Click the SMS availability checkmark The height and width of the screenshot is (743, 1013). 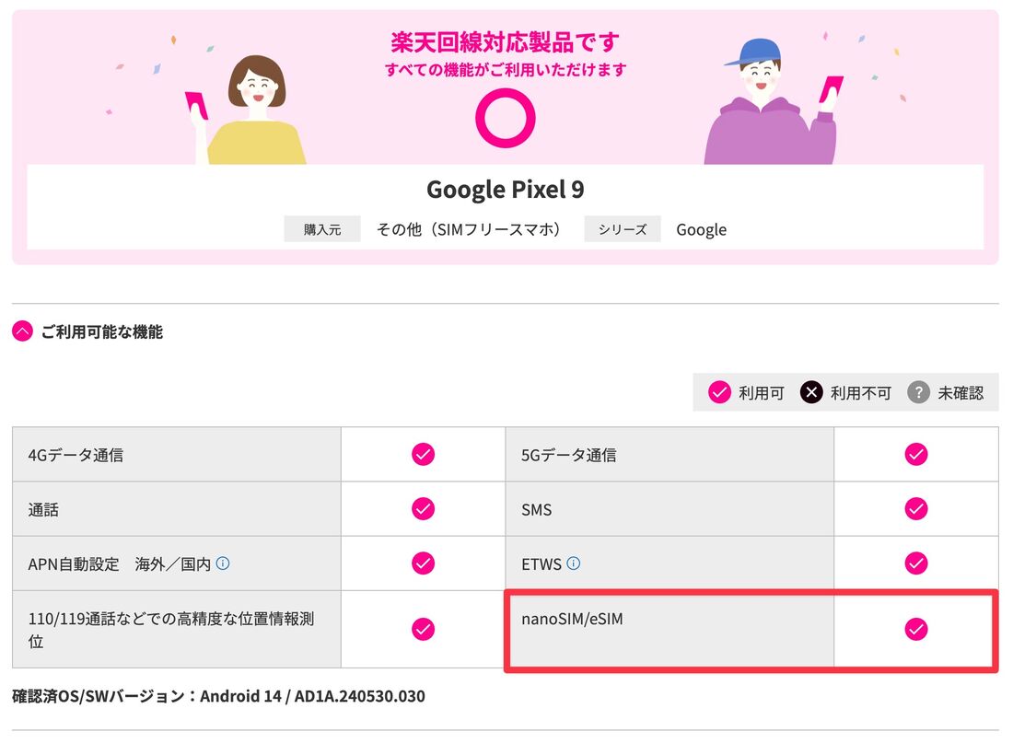point(916,508)
